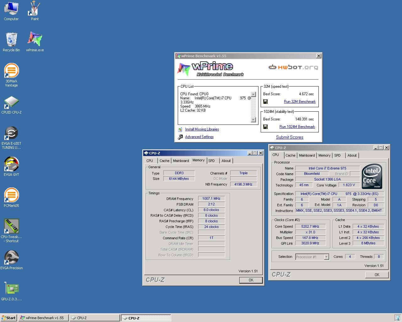Image resolution: width=402 pixels, height=322 pixels.
Task: Switch to wPrime Benchmark taskbar button
Action: click(x=43, y=318)
